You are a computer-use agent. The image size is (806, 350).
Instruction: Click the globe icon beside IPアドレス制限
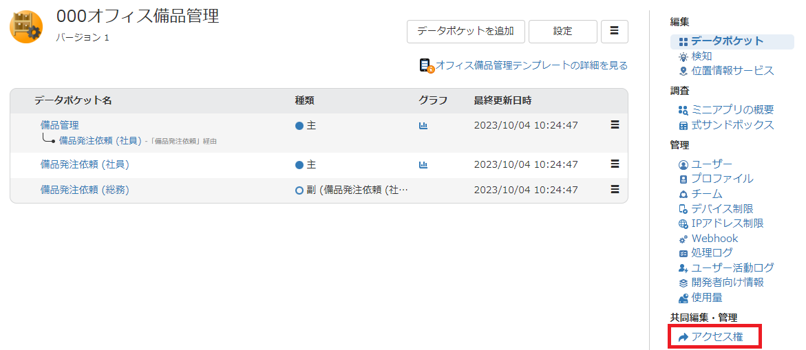pos(683,224)
